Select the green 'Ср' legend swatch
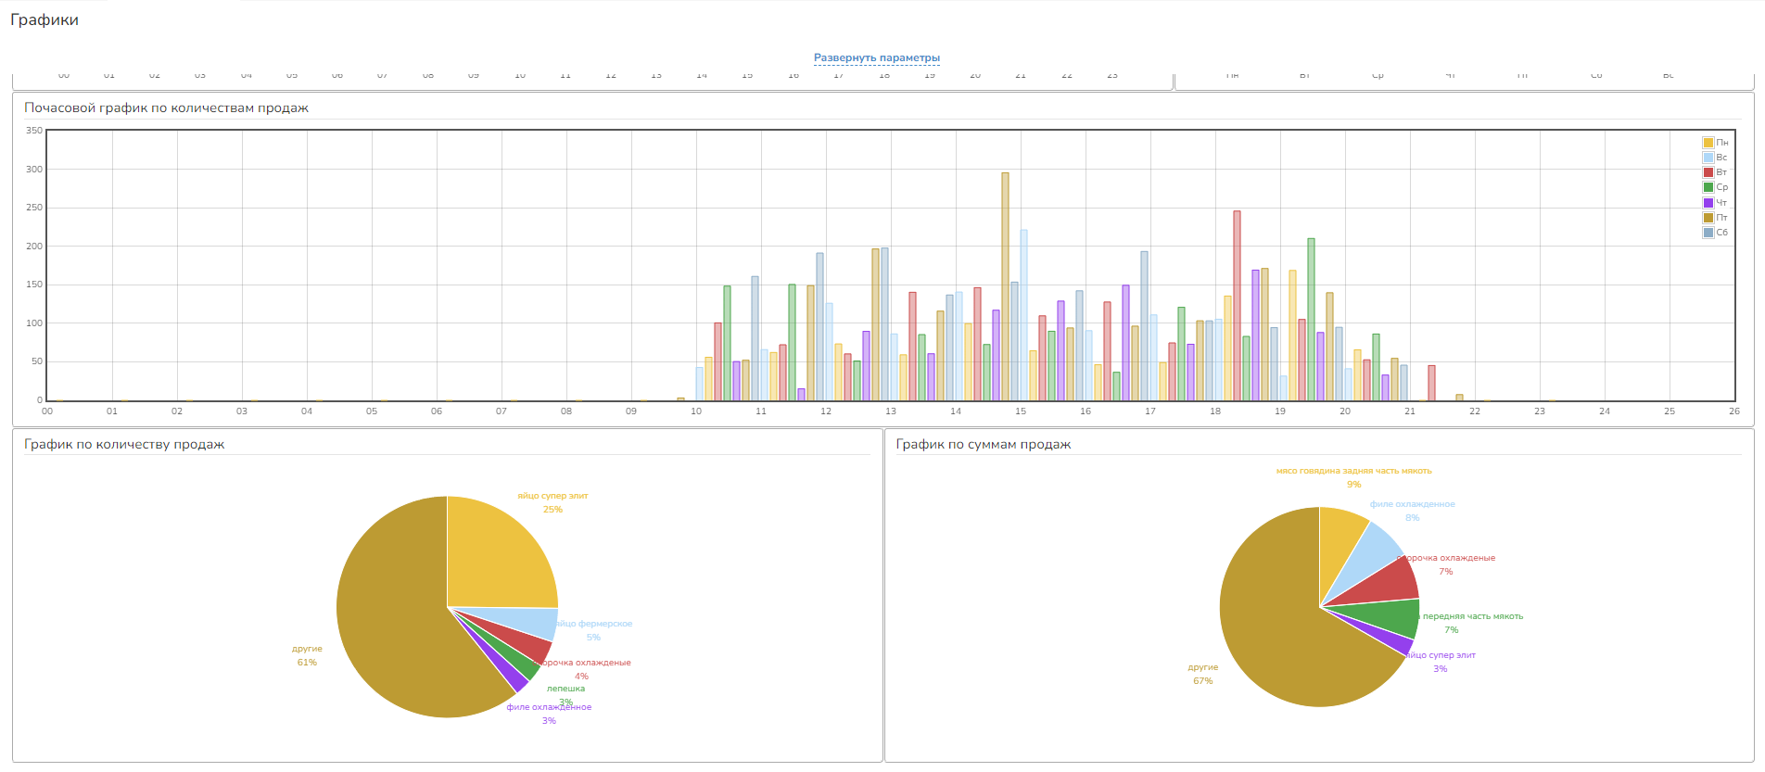The image size is (1765, 772). click(x=1708, y=187)
